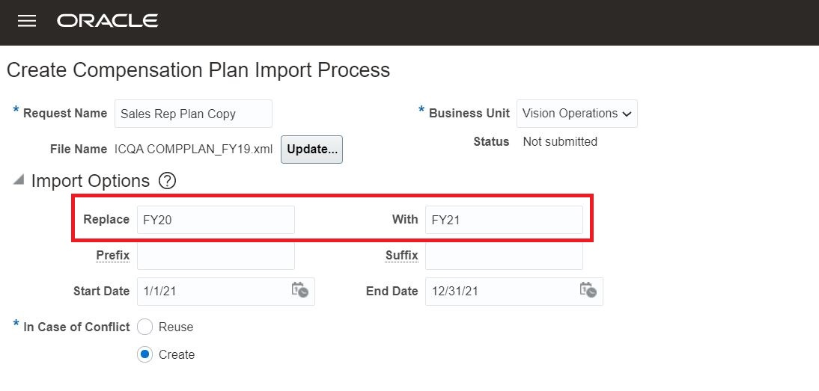Screen dimensions: 819x391
Task: Click the With text field
Action: pyautogui.click(x=503, y=220)
